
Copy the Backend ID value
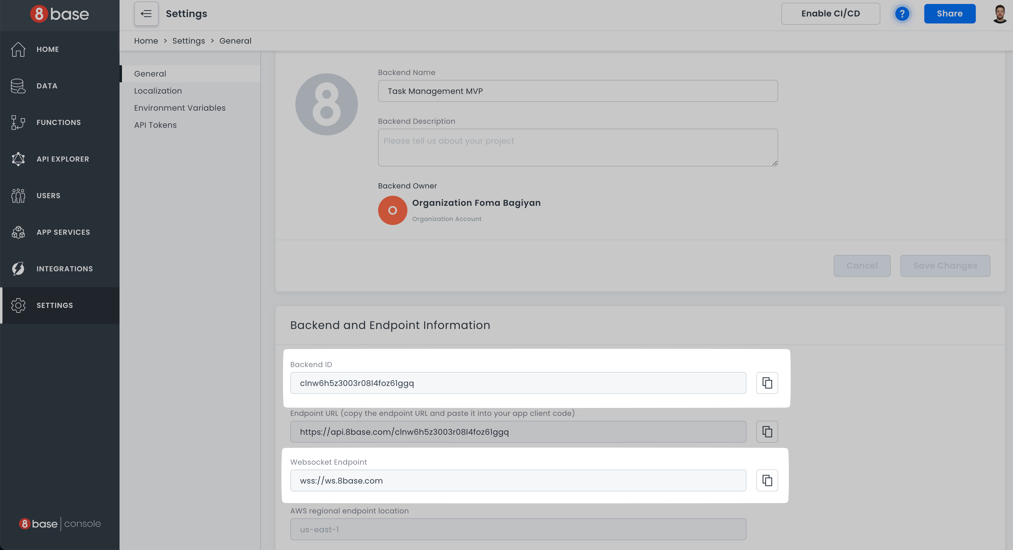click(x=767, y=383)
